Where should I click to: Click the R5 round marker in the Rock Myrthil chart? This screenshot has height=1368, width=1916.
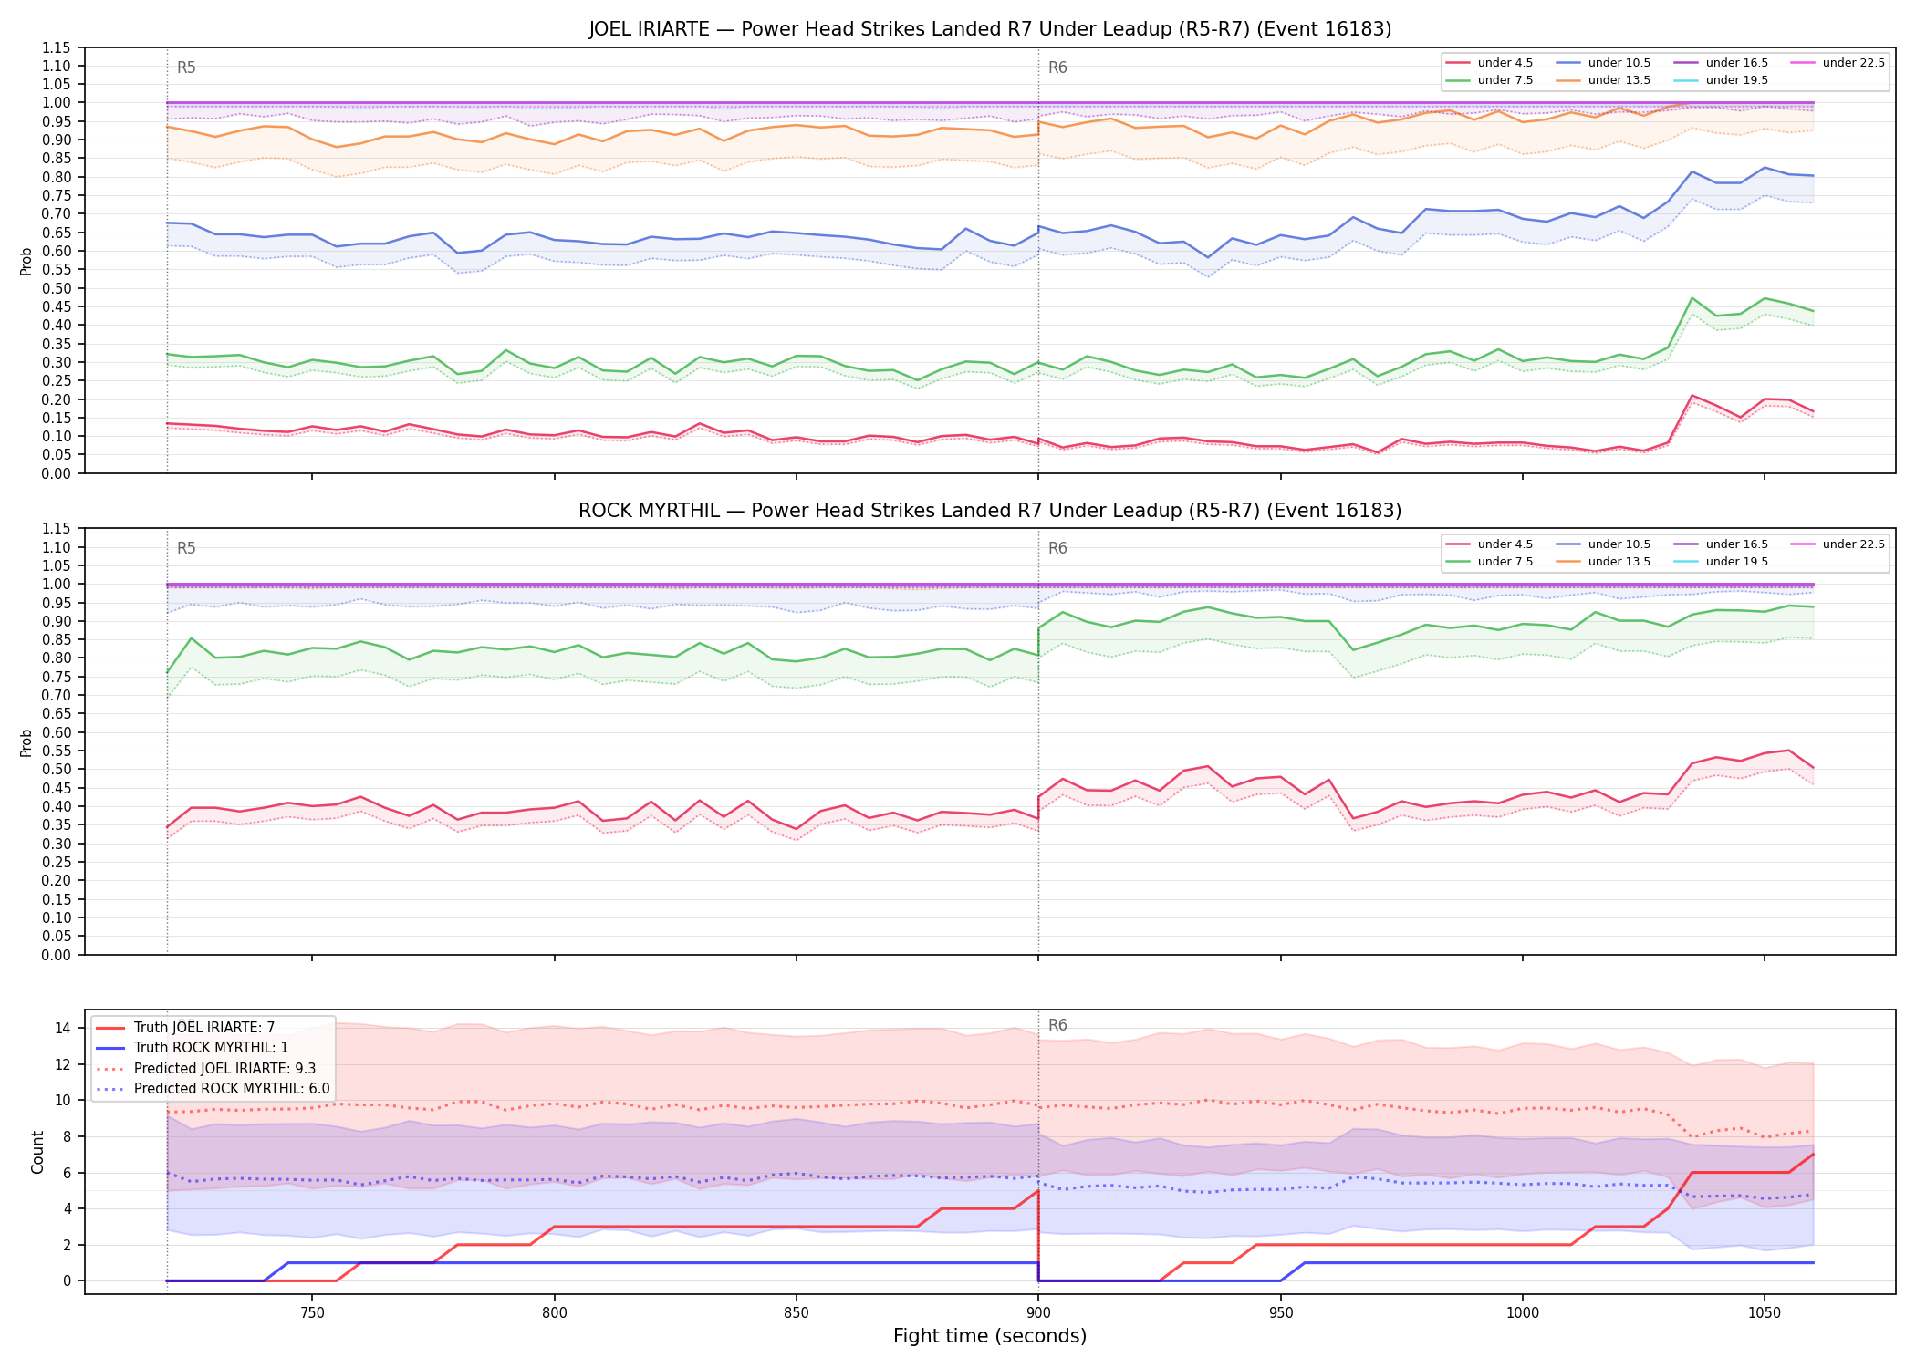(x=186, y=548)
